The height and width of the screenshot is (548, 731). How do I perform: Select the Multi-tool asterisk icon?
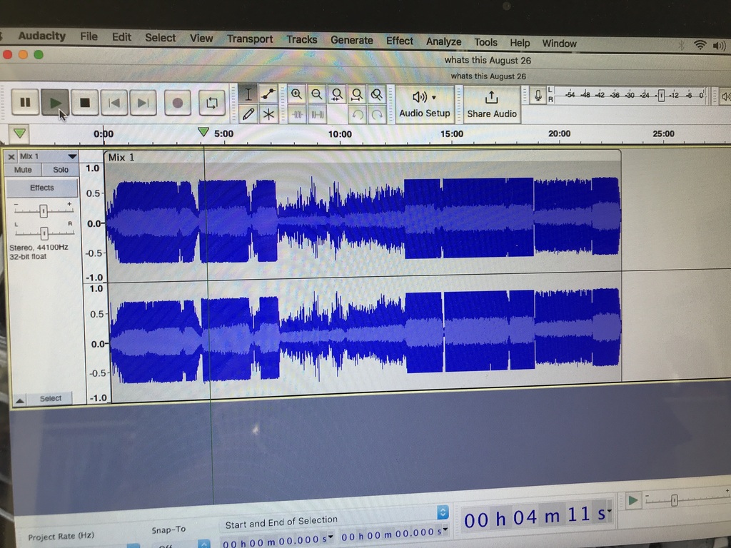pyautogui.click(x=268, y=114)
